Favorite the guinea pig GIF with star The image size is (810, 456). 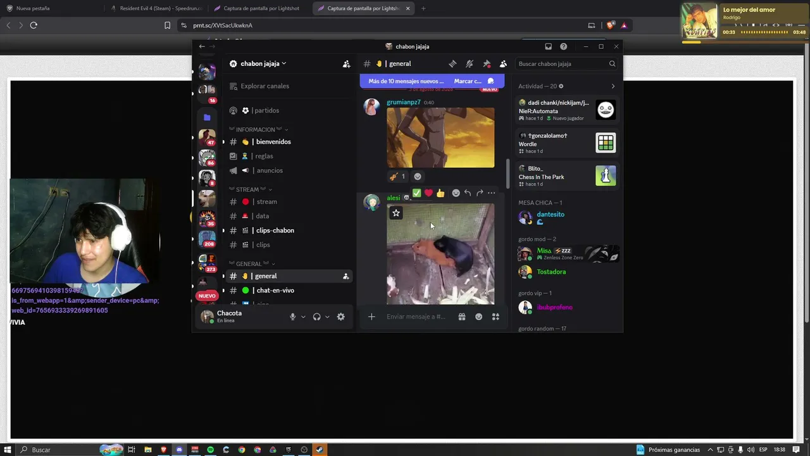tap(396, 213)
